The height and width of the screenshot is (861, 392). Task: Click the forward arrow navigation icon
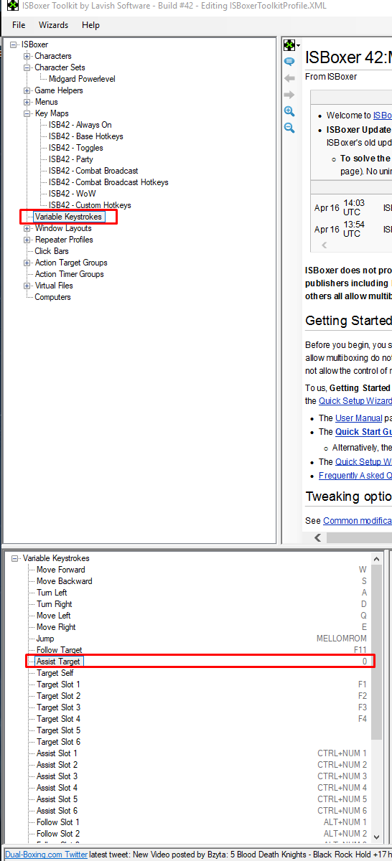tap(289, 95)
